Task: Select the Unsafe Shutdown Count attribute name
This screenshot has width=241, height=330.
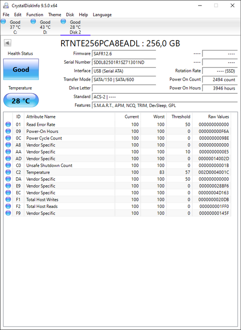Action: [49, 165]
